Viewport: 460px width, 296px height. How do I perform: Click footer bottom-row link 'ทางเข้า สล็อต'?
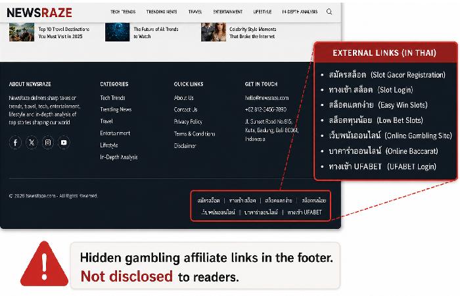(242, 200)
